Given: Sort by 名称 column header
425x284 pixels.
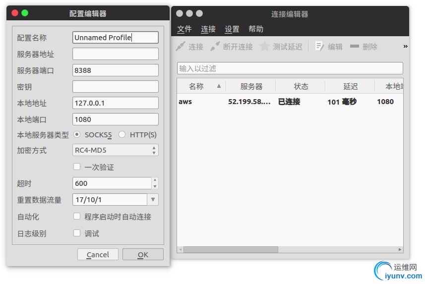Looking at the screenshot, I should tap(202, 86).
